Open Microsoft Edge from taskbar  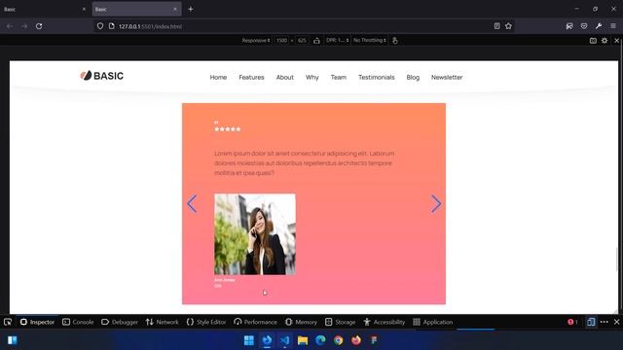pyautogui.click(x=320, y=340)
